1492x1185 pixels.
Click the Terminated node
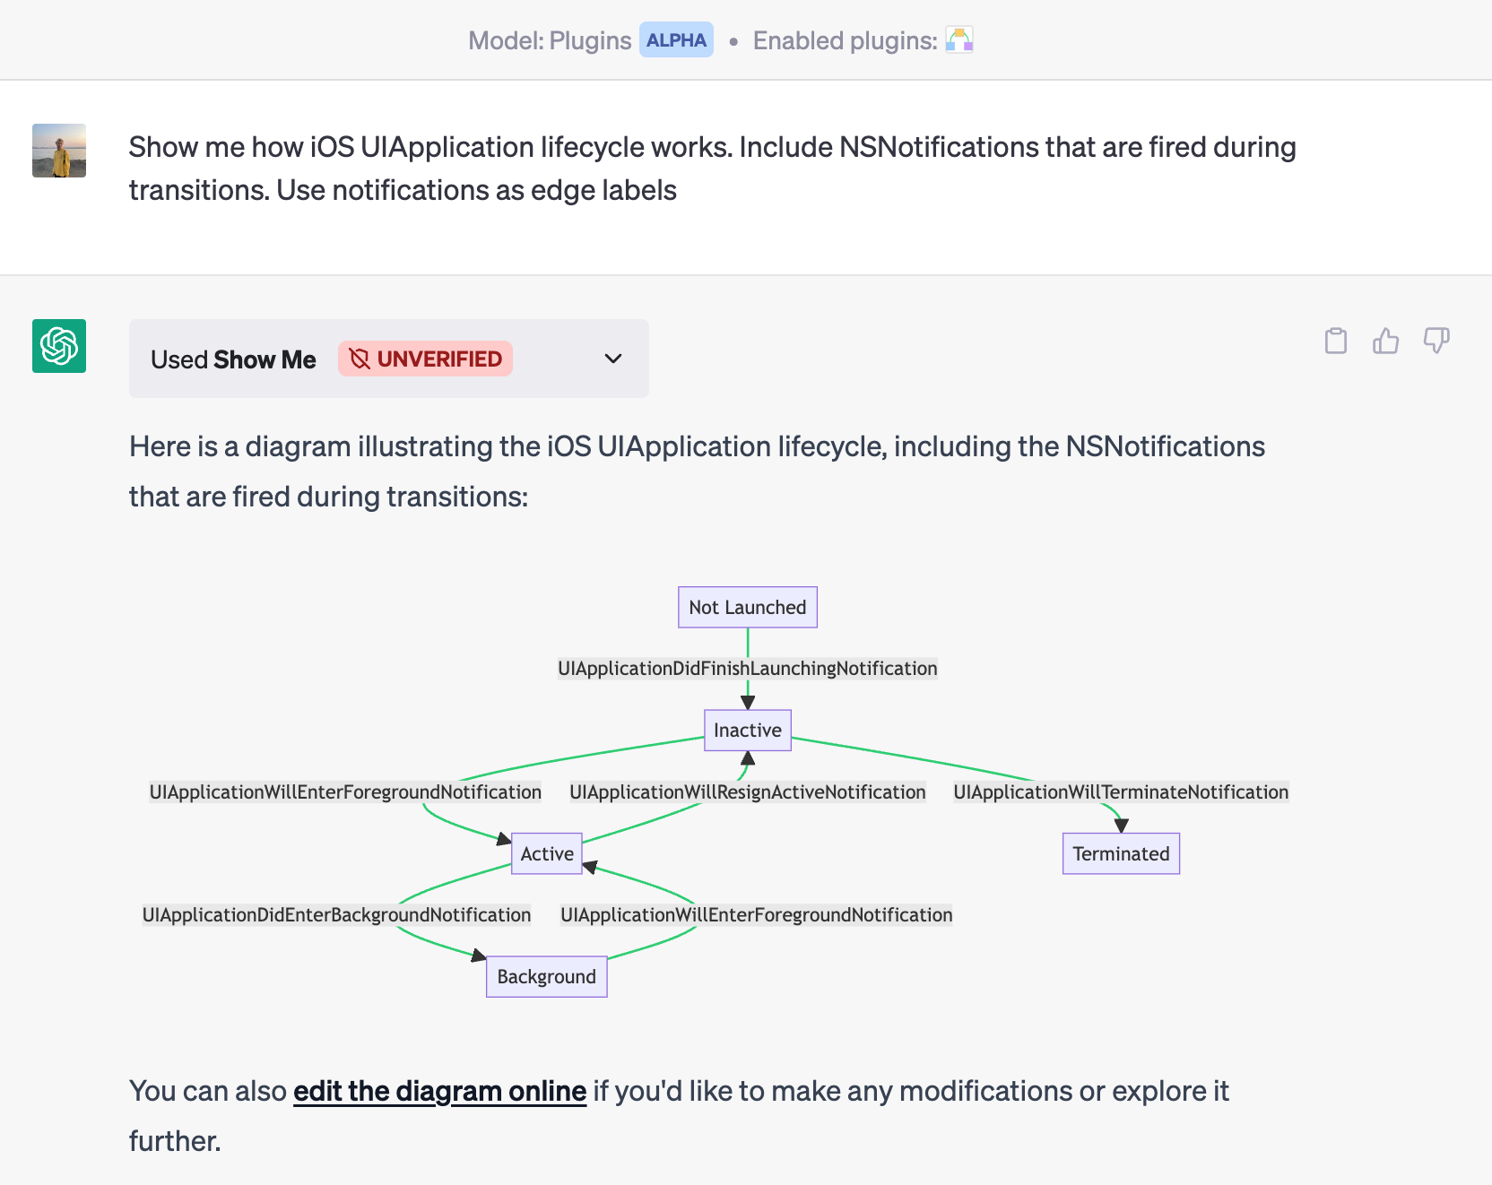(x=1121, y=853)
